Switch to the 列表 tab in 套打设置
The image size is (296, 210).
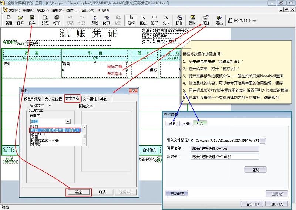pyautogui.click(x=186, y=123)
